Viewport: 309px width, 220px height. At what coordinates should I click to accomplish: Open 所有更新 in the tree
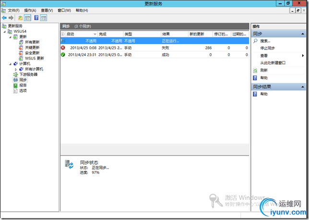(x=32, y=42)
